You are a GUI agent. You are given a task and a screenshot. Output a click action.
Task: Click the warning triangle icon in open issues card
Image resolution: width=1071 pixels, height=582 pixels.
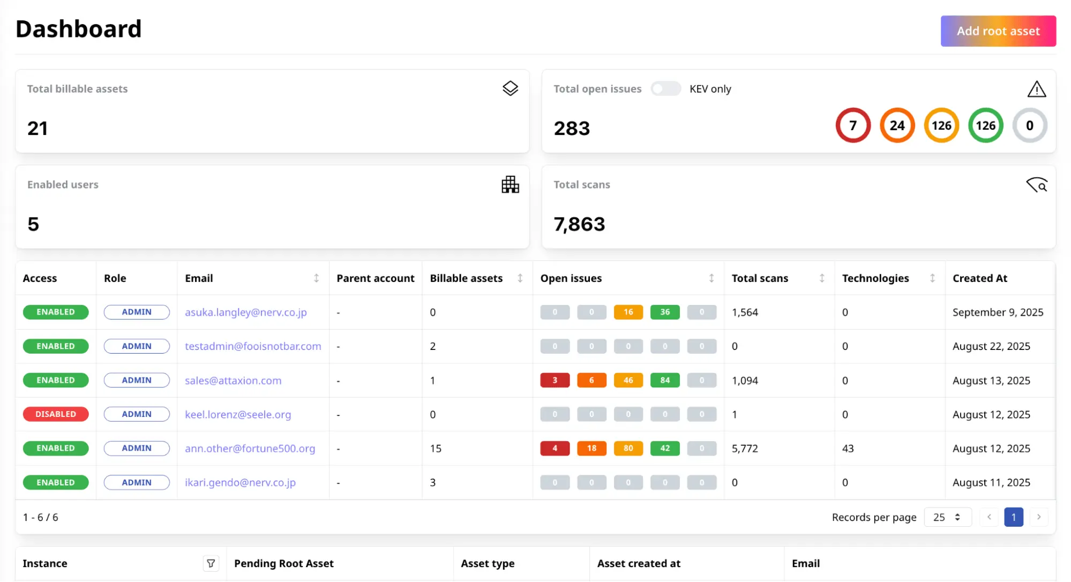coord(1036,89)
